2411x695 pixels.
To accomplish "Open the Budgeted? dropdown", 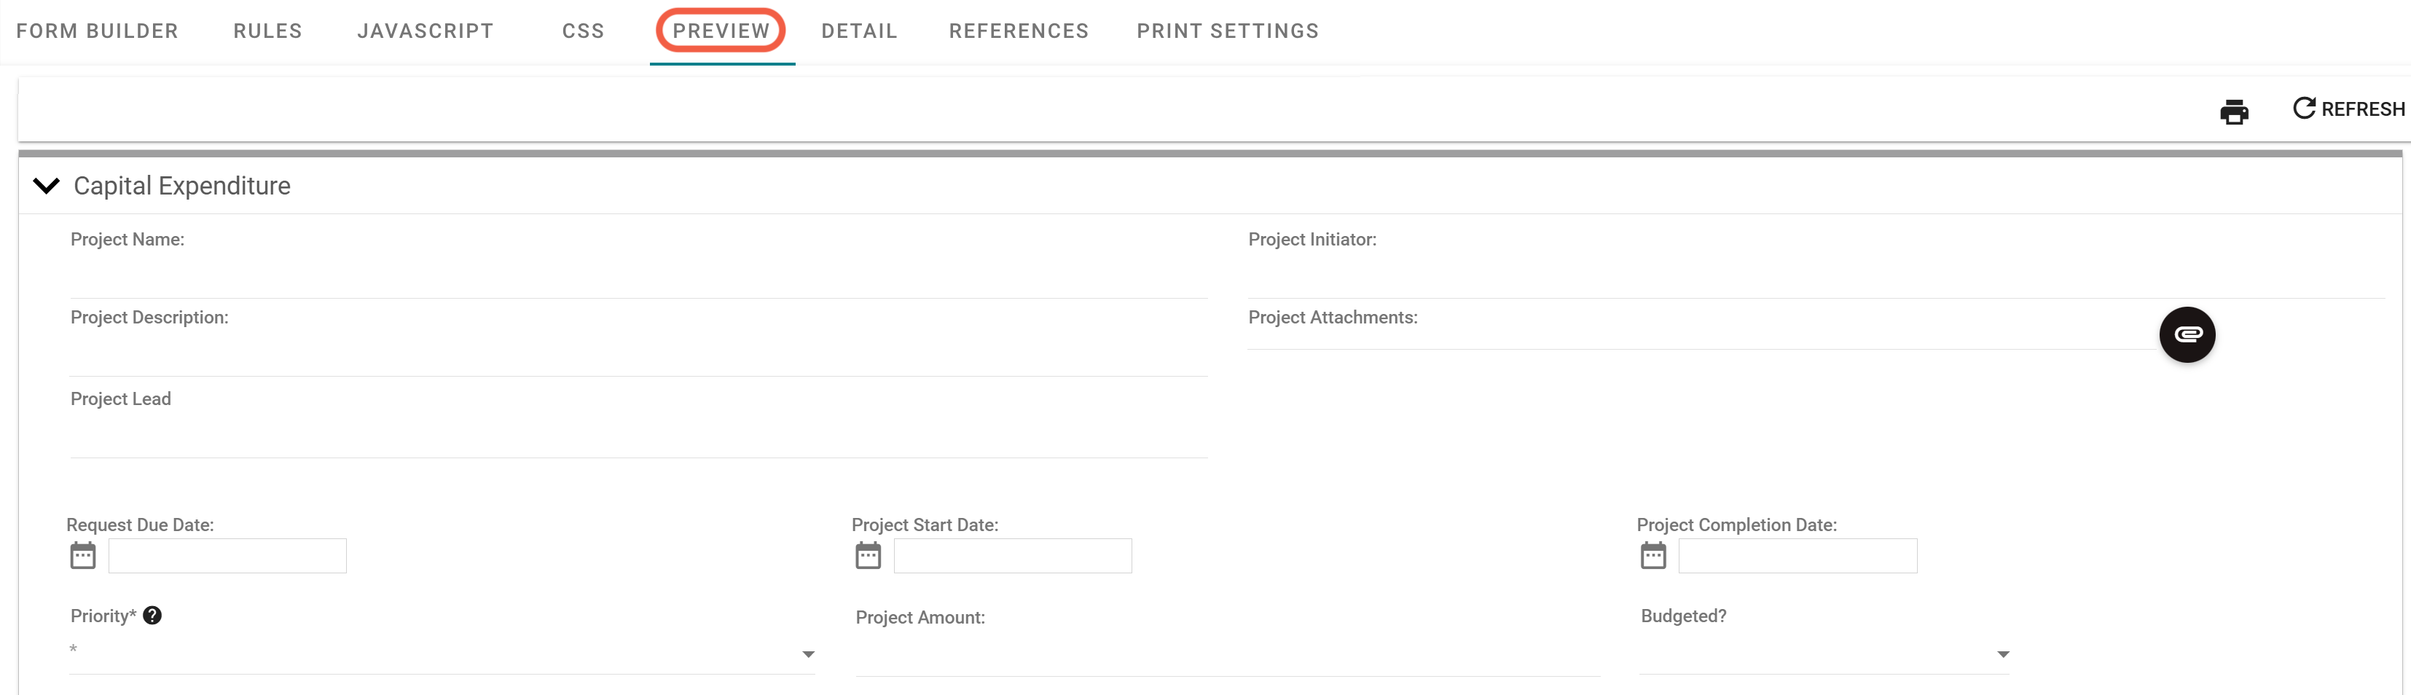I will (x=2002, y=655).
